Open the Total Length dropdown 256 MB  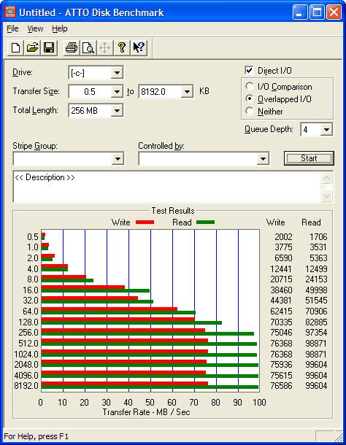point(117,111)
